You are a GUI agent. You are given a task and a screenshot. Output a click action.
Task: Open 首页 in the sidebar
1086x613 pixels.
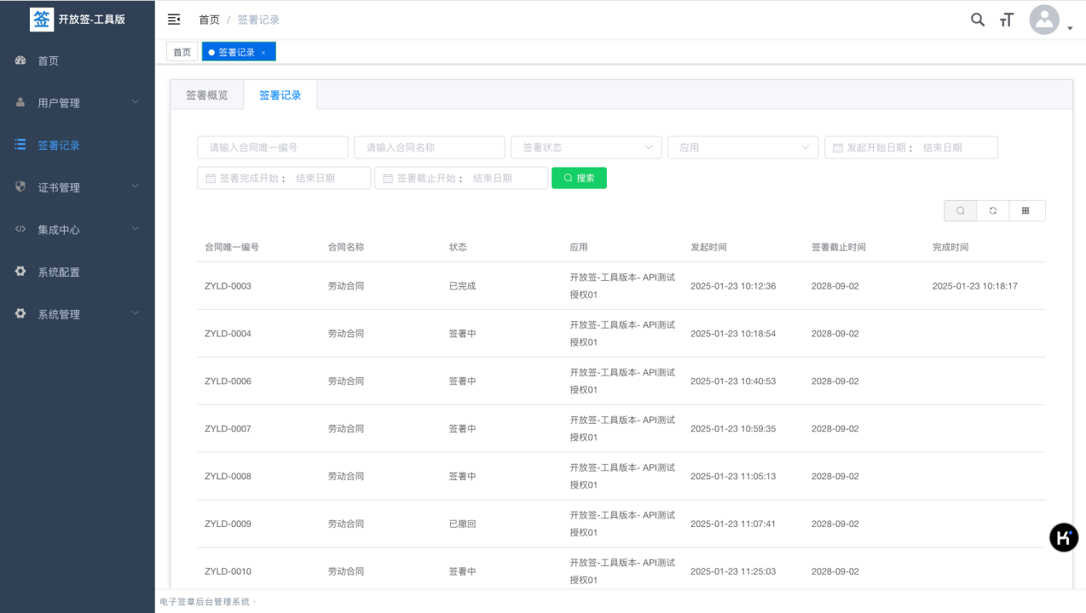tap(78, 60)
